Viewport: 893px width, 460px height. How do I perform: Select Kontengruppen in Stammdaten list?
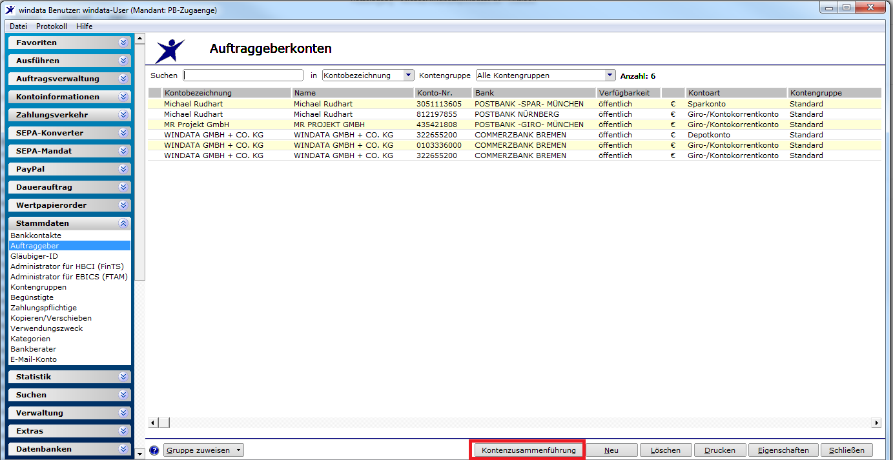coord(38,287)
